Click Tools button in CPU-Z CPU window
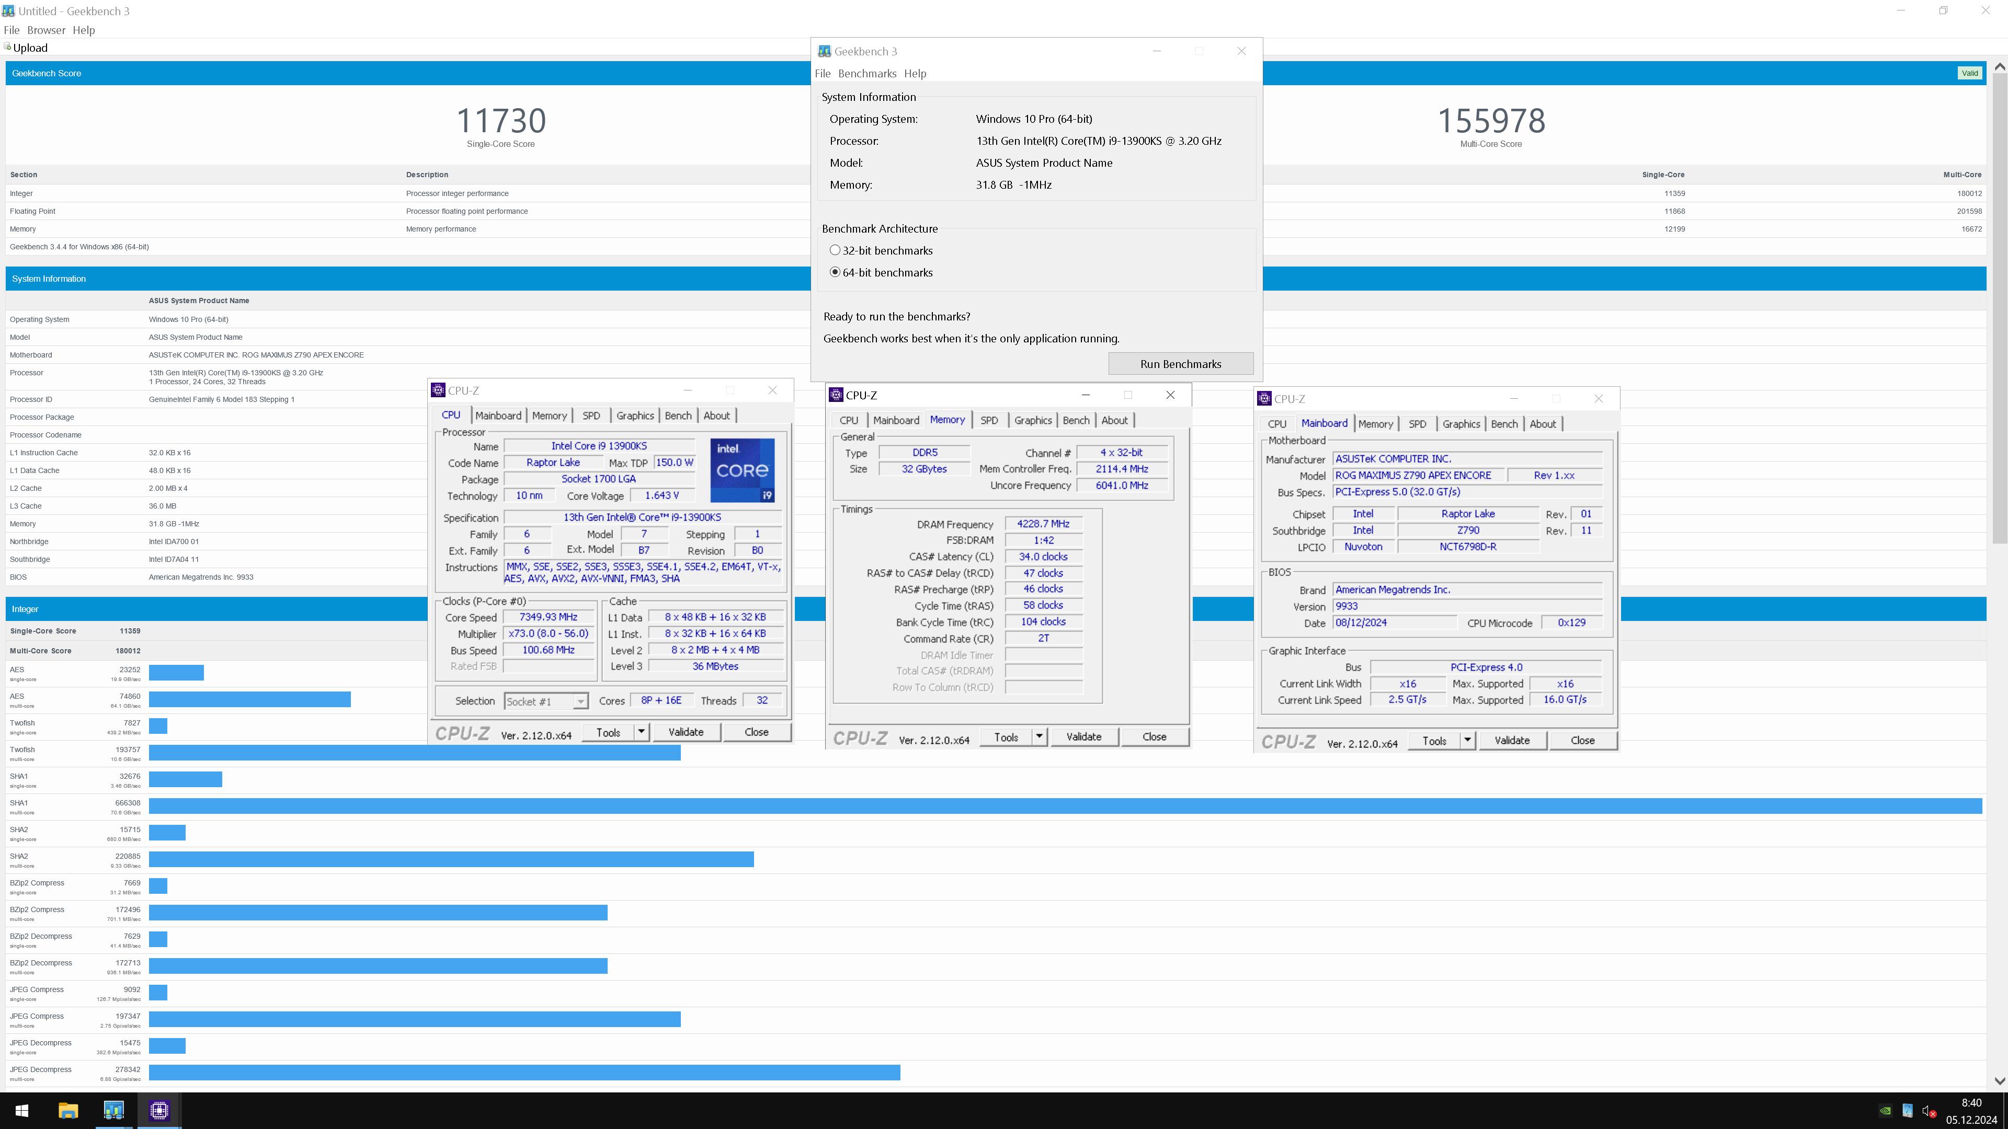This screenshot has height=1129, width=2008. pyautogui.click(x=608, y=732)
